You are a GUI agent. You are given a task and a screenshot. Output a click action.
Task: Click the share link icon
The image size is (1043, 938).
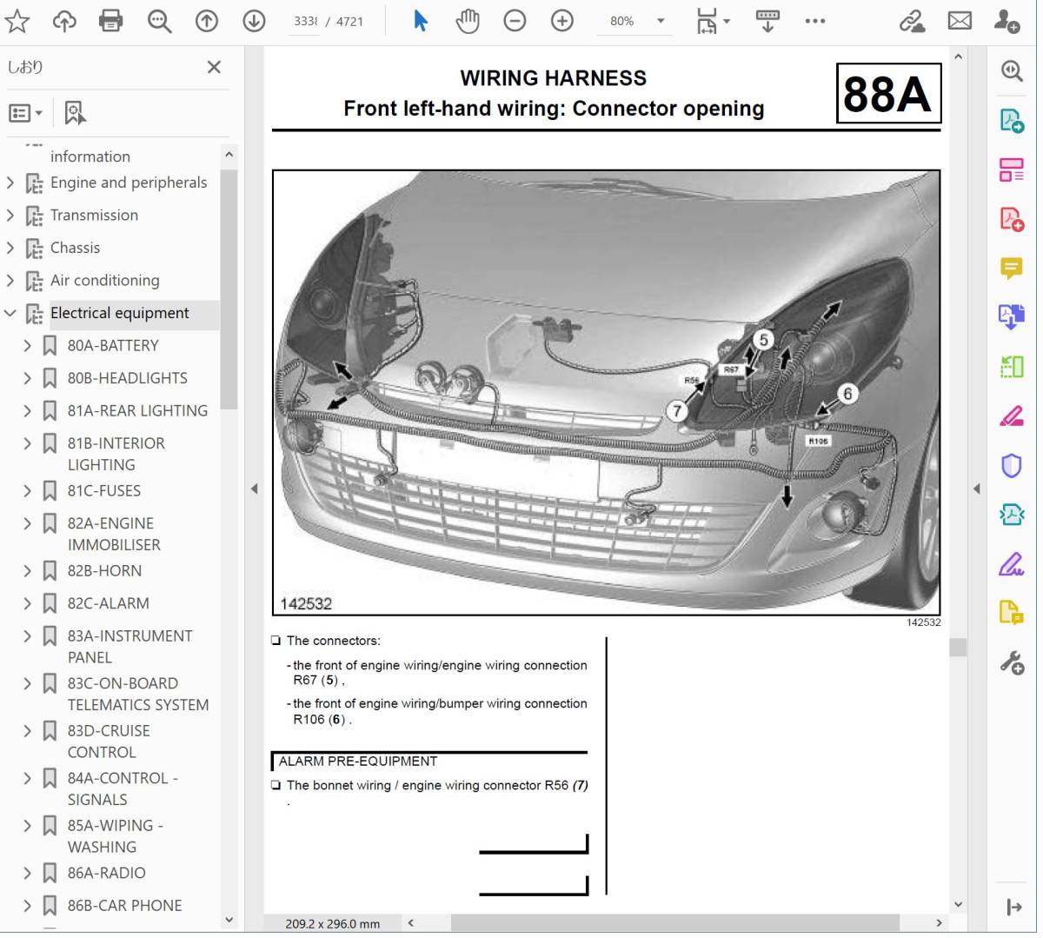[x=912, y=21]
